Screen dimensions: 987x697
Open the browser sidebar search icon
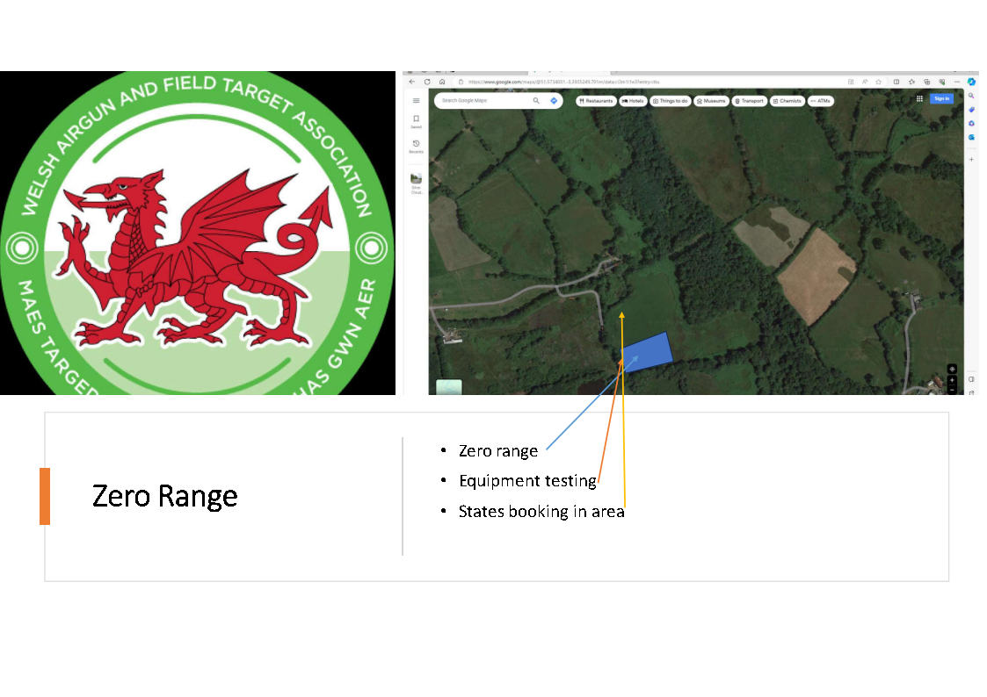[971, 96]
